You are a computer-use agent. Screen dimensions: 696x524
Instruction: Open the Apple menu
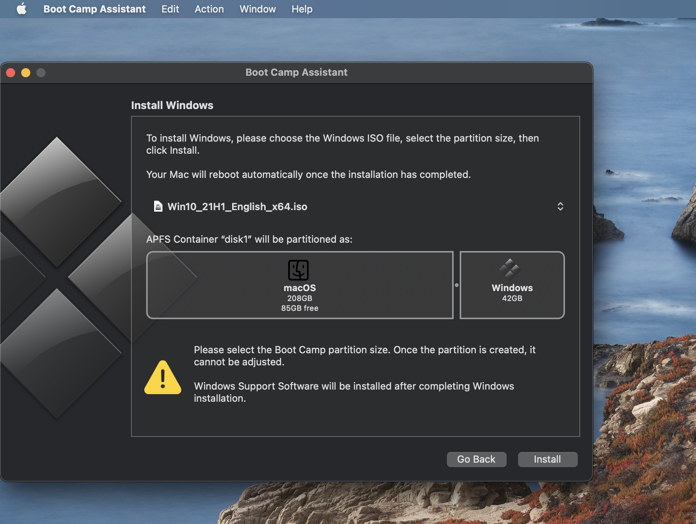[x=22, y=9]
